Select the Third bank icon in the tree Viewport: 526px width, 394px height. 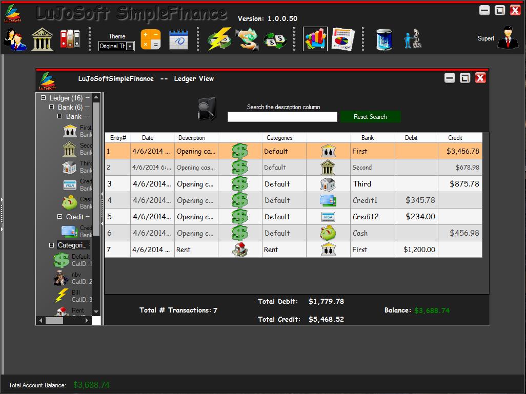(x=69, y=167)
